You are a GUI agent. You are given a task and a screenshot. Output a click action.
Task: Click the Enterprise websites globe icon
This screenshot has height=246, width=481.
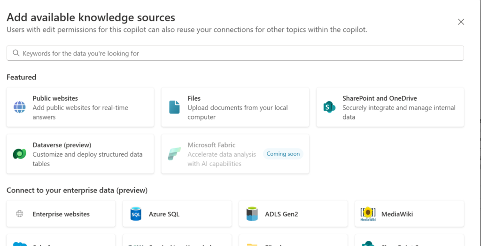(20, 214)
